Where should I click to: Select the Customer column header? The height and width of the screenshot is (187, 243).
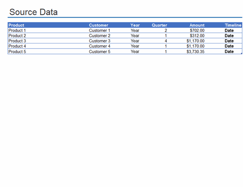98,25
